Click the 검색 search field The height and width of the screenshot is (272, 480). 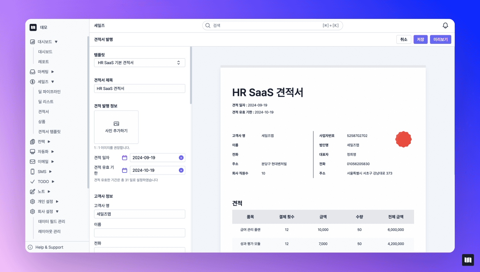coord(273,26)
